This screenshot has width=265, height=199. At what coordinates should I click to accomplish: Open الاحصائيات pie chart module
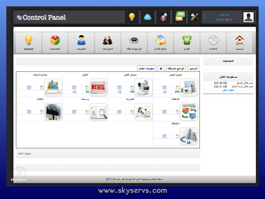pos(55,42)
